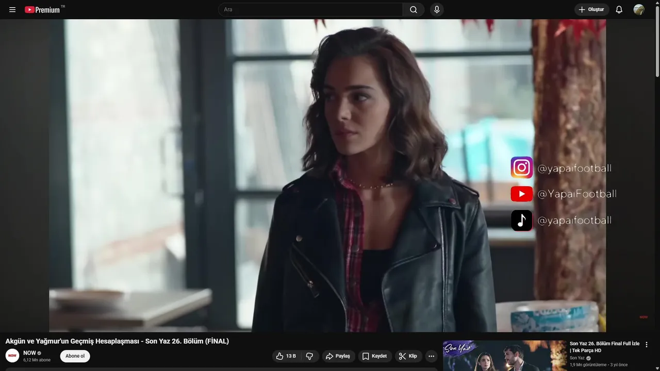This screenshot has width=660, height=371.
Task: Open Son Yaz 26. Bölüm Final title
Action: (604, 347)
